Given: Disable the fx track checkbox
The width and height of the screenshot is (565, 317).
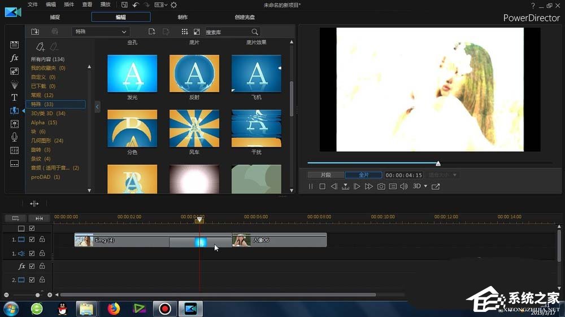Looking at the screenshot, I should pyautogui.click(x=32, y=266).
